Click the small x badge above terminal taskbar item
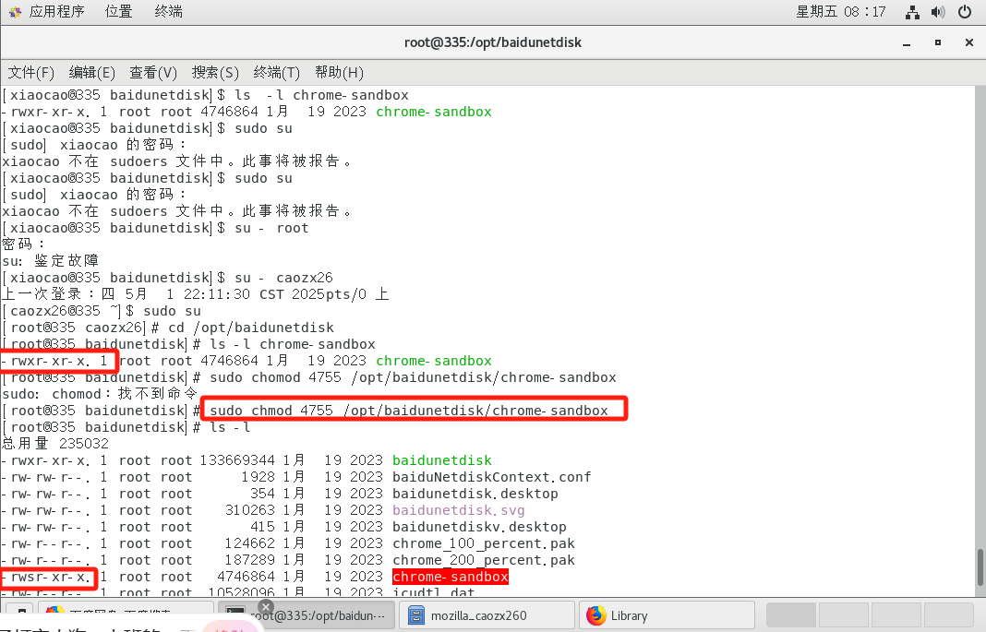Image resolution: width=986 pixels, height=632 pixels. (266, 607)
